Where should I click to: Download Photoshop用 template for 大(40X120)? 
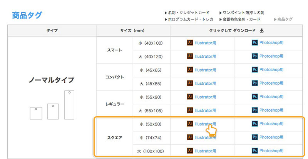(271, 56)
